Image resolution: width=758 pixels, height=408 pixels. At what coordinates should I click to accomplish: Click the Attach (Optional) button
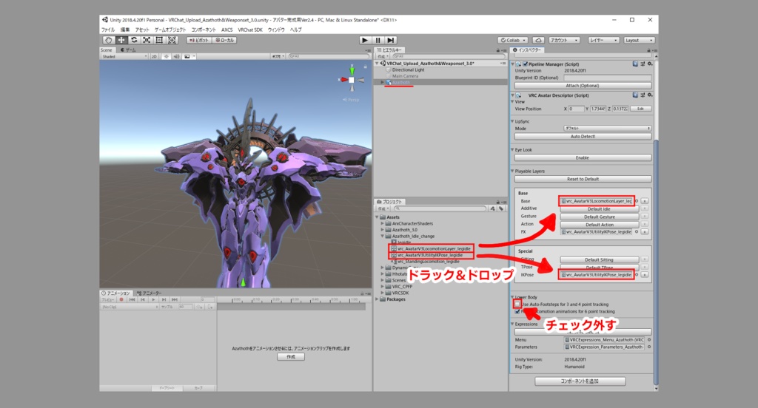[583, 86]
